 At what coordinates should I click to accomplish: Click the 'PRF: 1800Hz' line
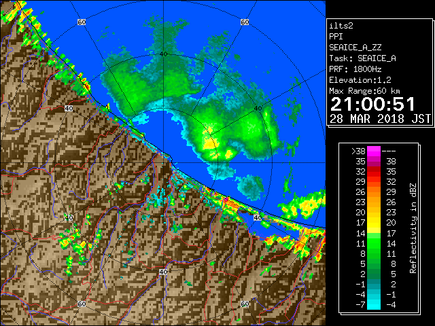[x=355, y=69]
